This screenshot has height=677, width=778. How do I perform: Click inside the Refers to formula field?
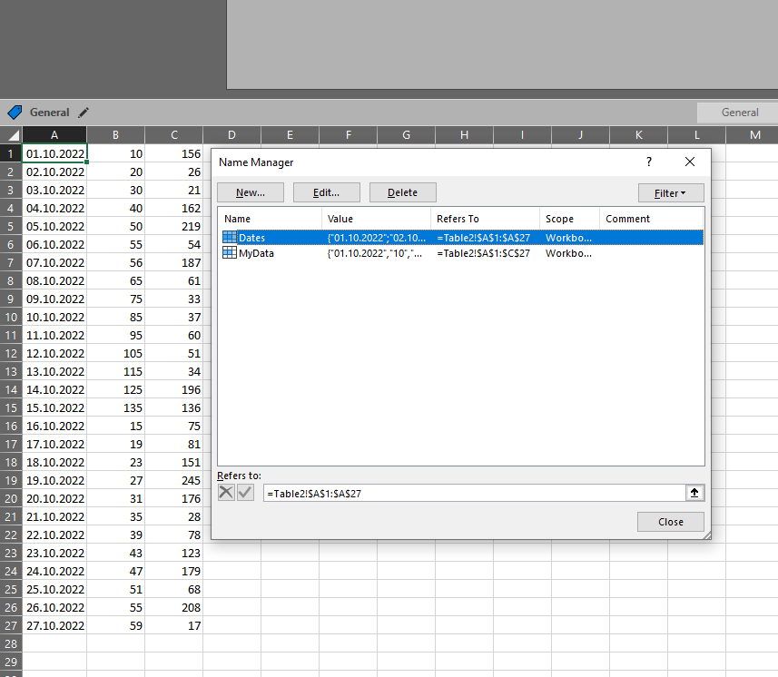[472, 493]
